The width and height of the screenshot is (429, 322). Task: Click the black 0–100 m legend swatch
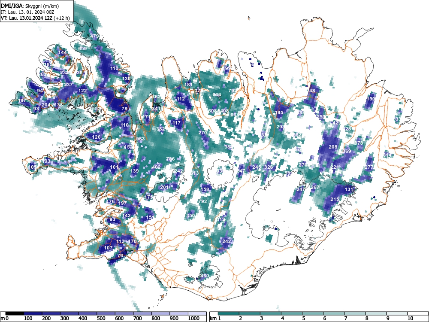(15, 313)
